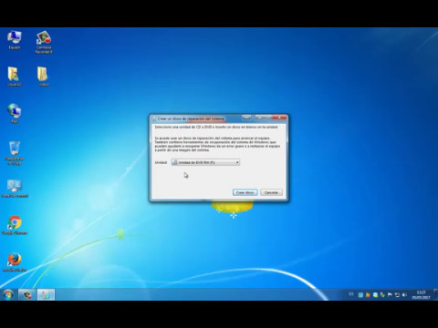
Task: Expand the Unidad de DVD RW dropdown
Action: (205, 162)
